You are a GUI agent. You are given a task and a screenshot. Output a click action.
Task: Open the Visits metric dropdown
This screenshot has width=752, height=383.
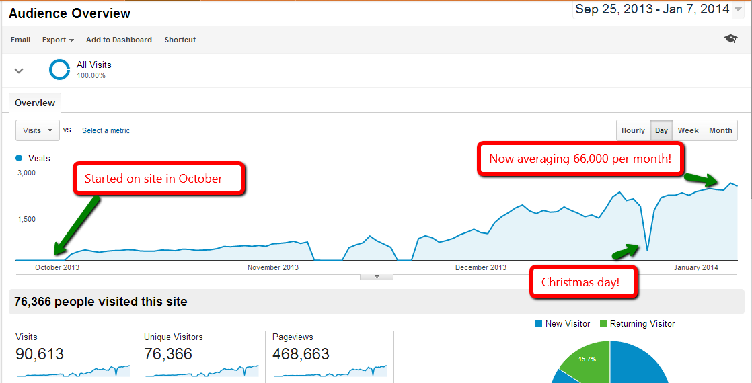37,130
